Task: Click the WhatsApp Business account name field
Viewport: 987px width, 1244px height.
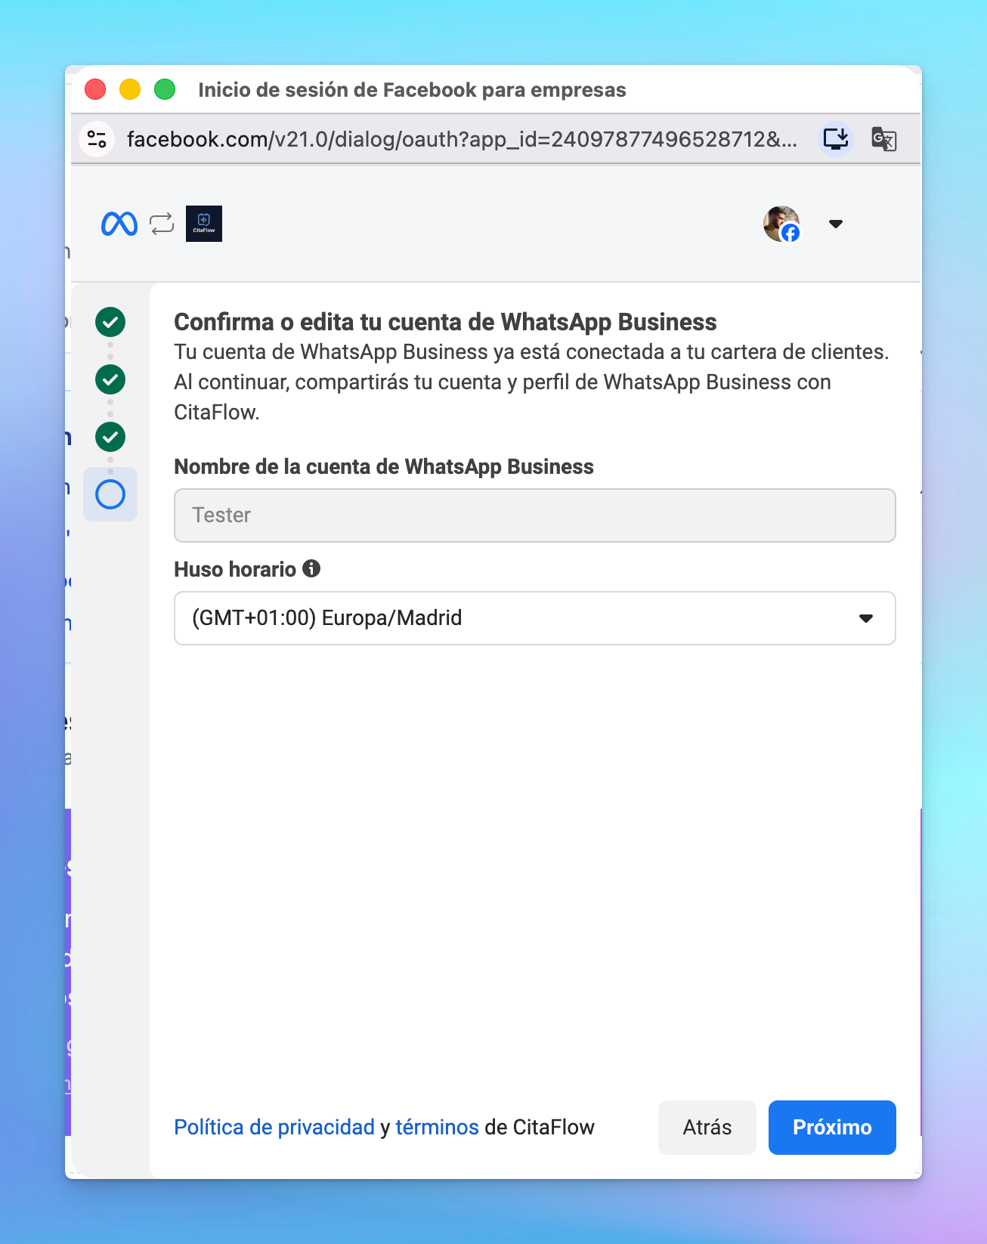Action: tap(535, 515)
